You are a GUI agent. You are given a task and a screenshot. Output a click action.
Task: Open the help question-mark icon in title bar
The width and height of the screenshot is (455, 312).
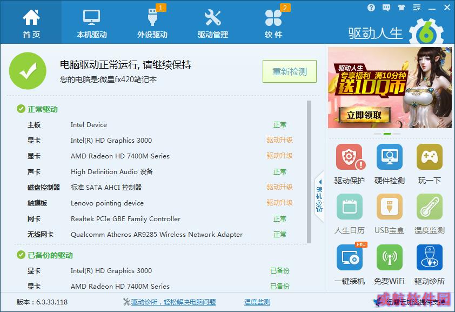tap(371, 8)
